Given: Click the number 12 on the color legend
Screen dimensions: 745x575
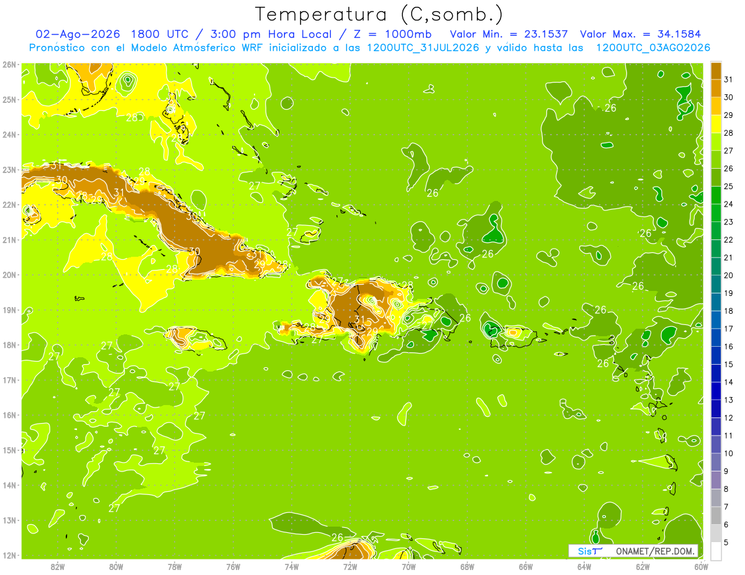Looking at the screenshot, I should [729, 418].
